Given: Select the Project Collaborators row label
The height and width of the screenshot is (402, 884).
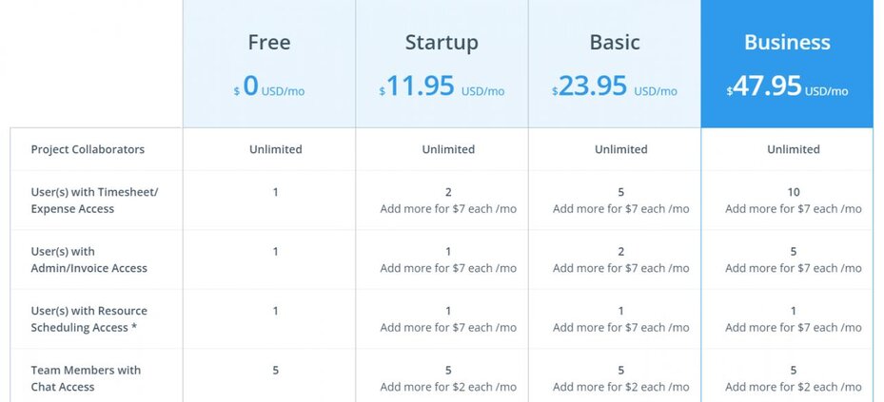Looking at the screenshot, I should 88,149.
